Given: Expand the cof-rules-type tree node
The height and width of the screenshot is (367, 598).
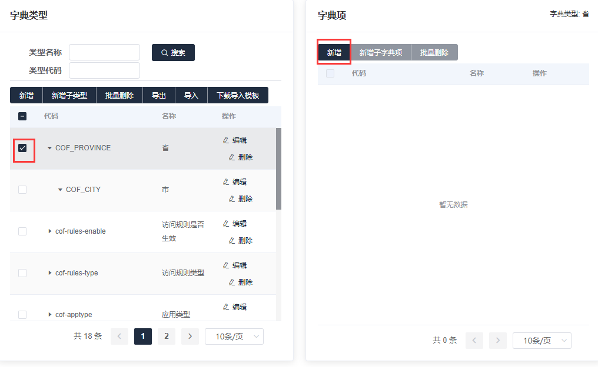Looking at the screenshot, I should [50, 273].
